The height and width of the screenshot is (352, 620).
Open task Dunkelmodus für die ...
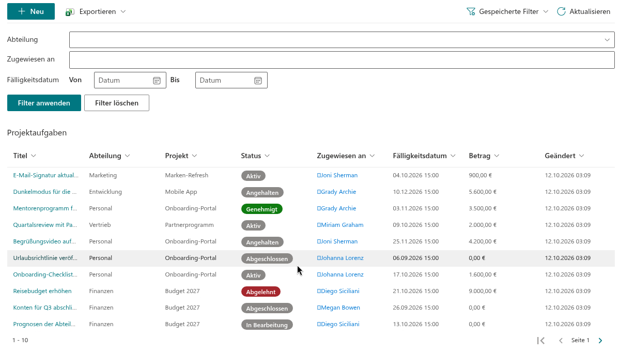[45, 192]
